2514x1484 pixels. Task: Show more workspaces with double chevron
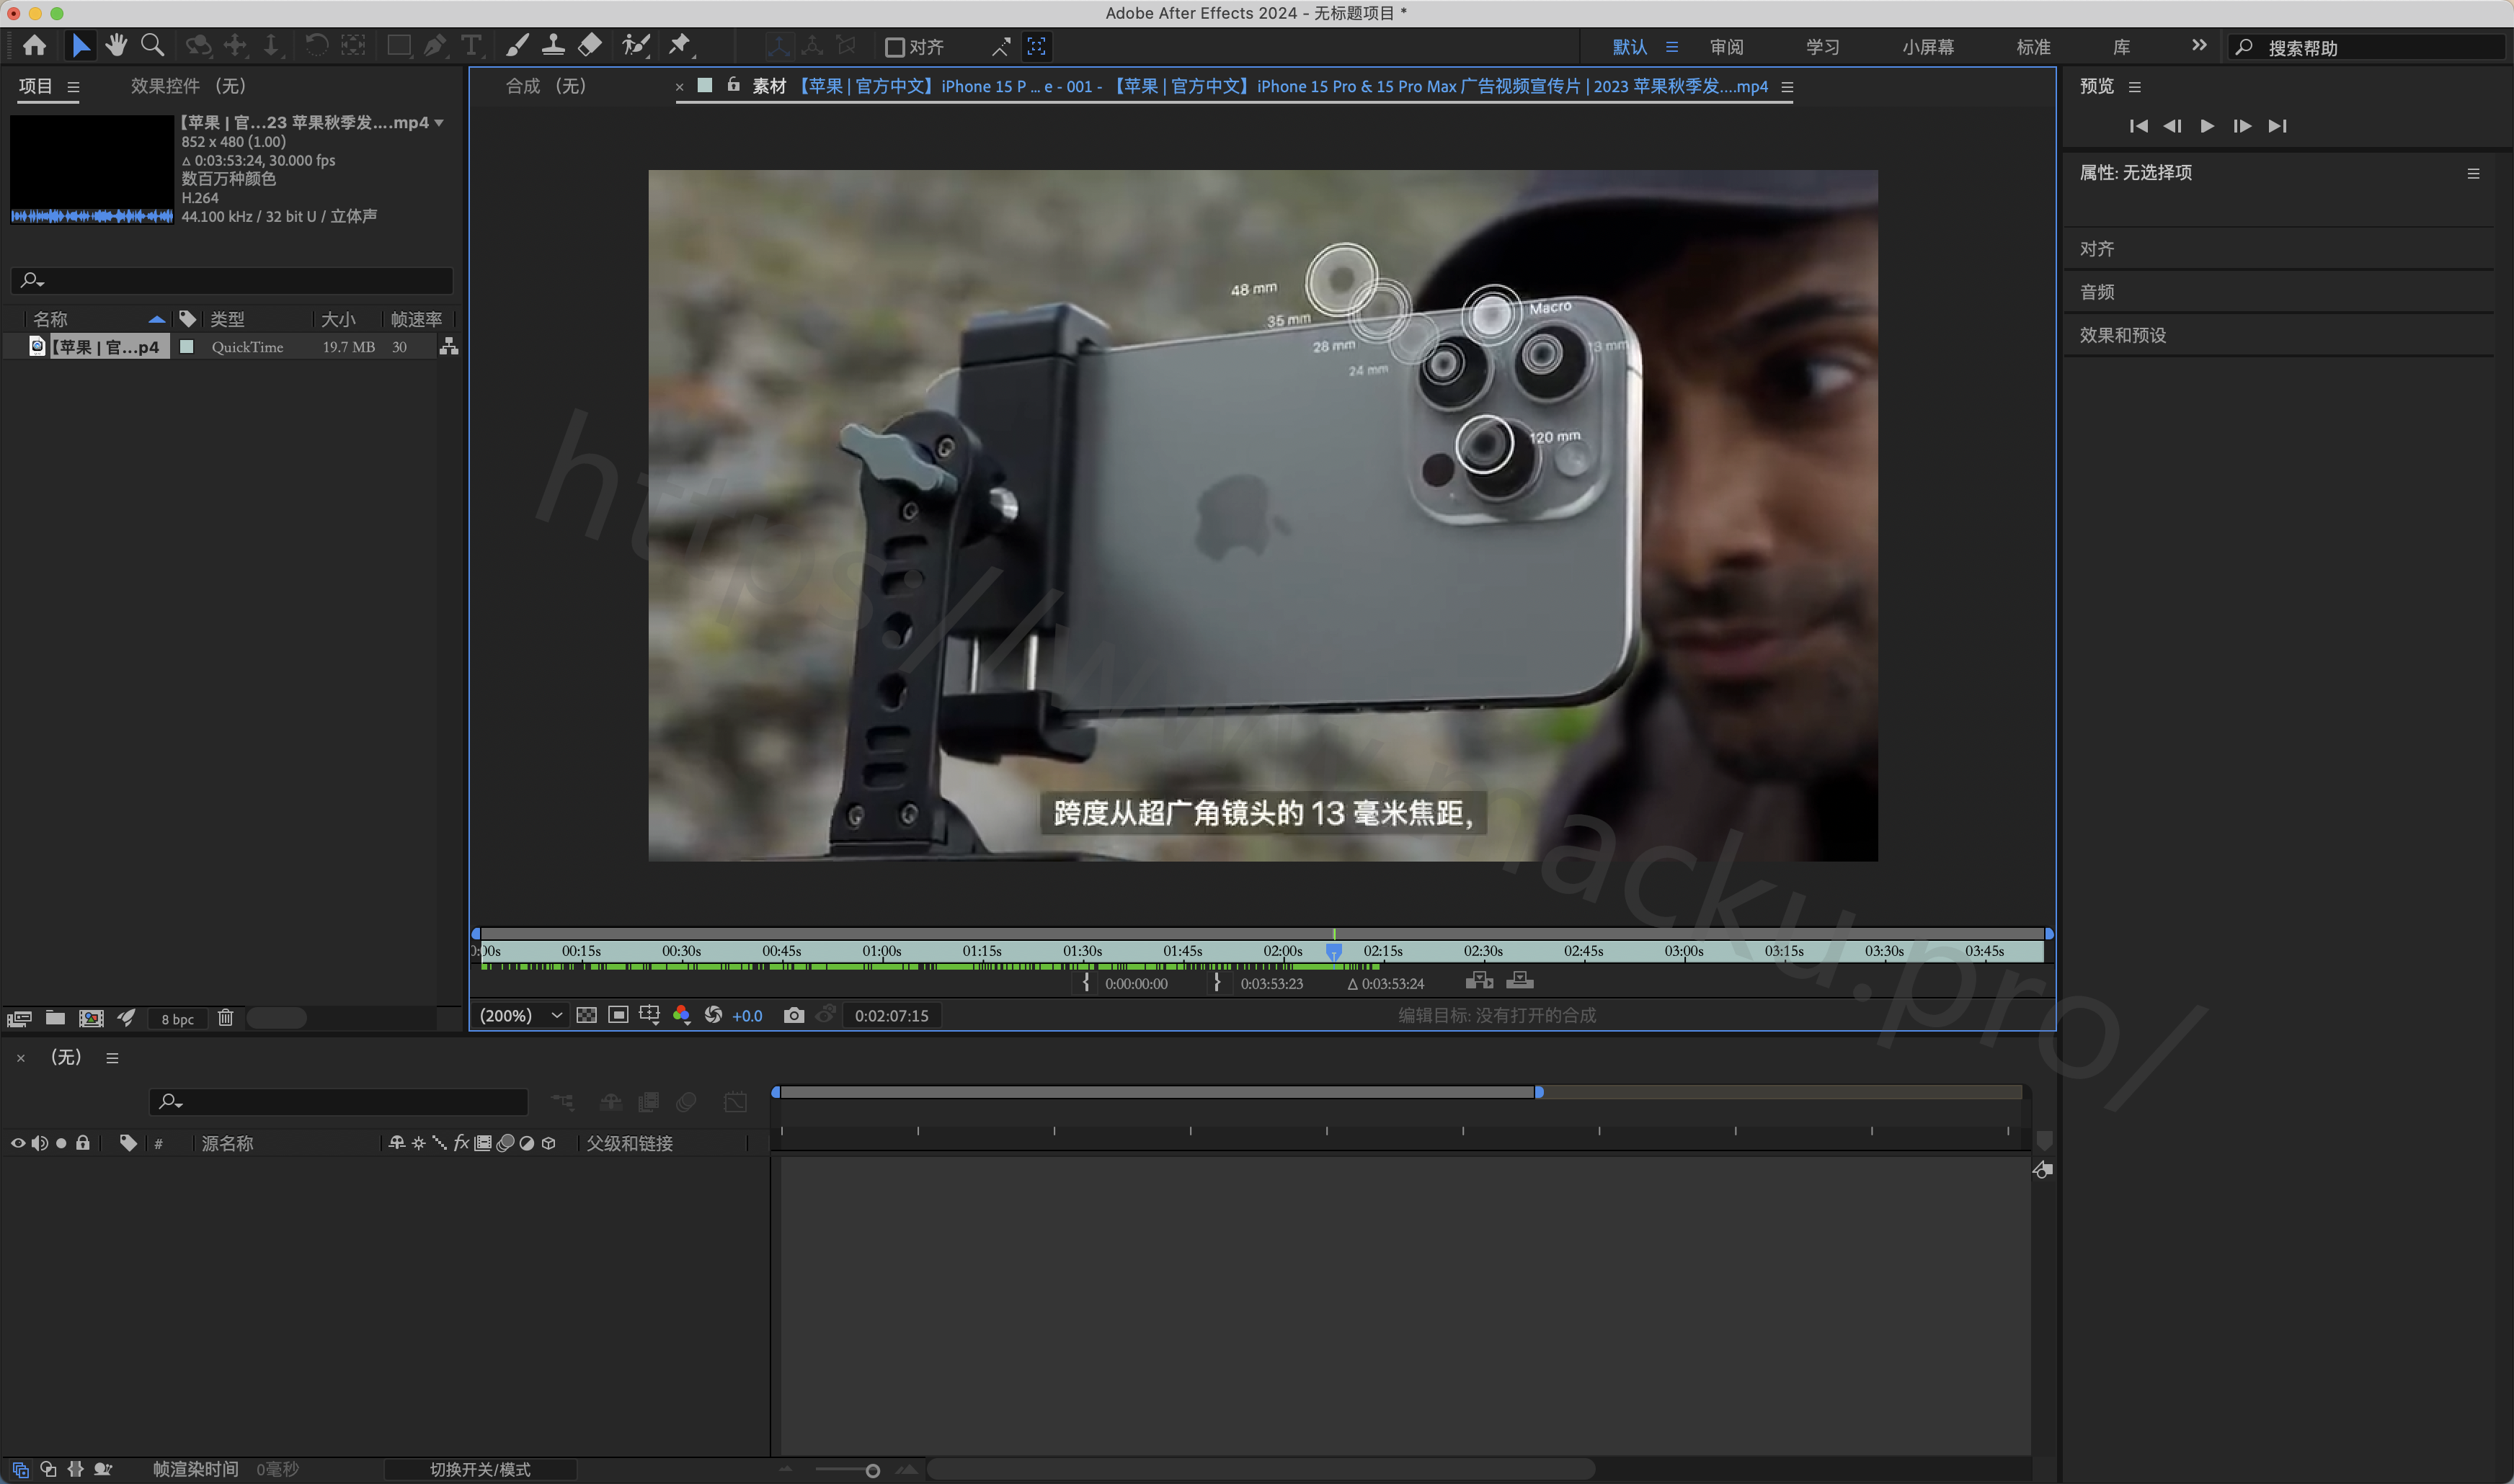2198,45
